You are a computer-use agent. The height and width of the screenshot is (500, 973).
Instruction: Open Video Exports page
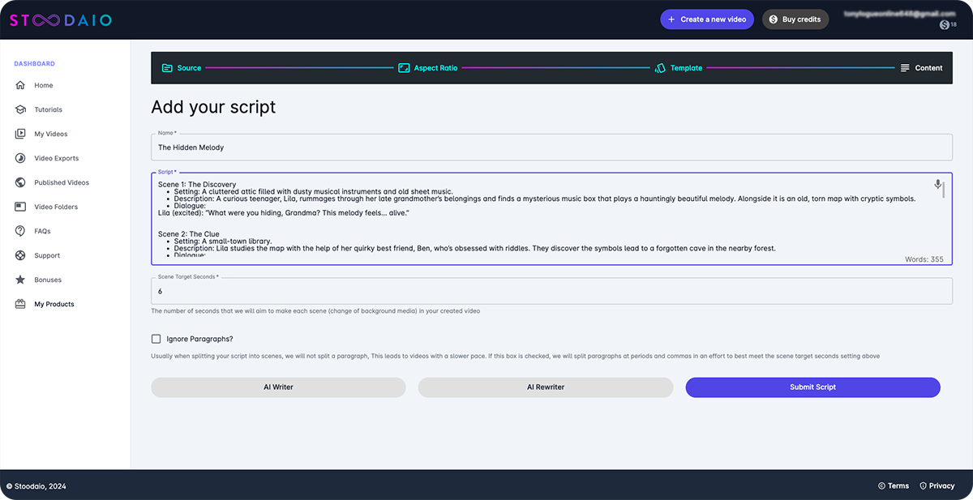pos(56,158)
